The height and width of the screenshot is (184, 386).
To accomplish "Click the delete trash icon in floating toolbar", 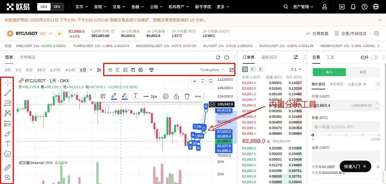I will point(187,96).
